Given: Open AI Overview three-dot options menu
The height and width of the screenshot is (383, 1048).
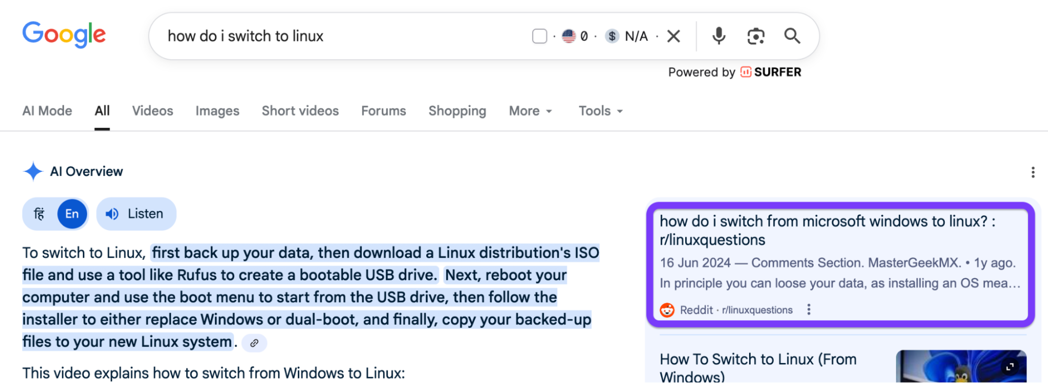Looking at the screenshot, I should pyautogui.click(x=1032, y=172).
